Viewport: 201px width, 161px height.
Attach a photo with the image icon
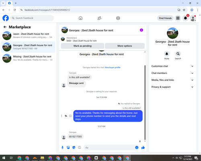click(68, 148)
